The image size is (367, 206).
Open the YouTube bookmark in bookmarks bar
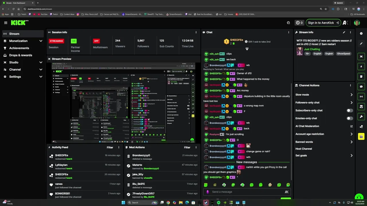[x=42, y=14]
